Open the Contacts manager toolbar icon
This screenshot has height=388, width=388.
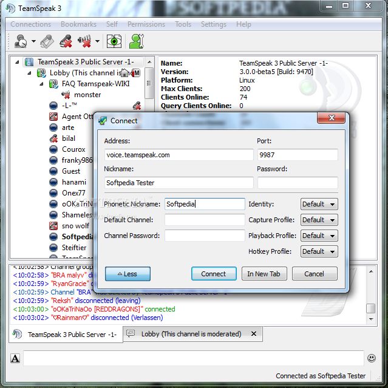coord(137,41)
